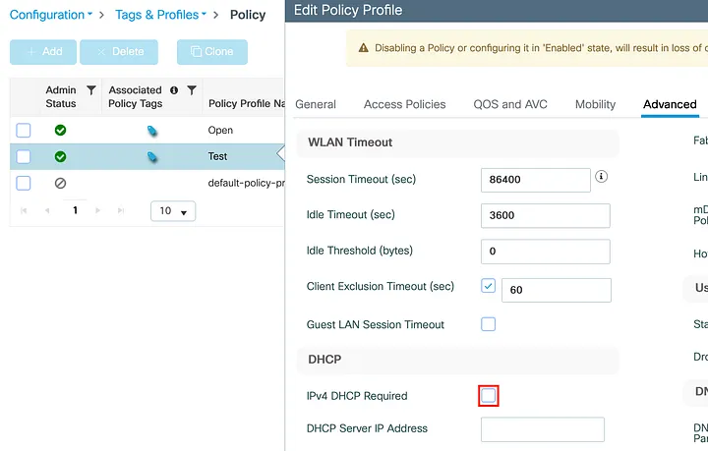Click the Associated Policy Tags info icon
Image resolution: width=708 pixels, height=451 pixels.
click(174, 90)
